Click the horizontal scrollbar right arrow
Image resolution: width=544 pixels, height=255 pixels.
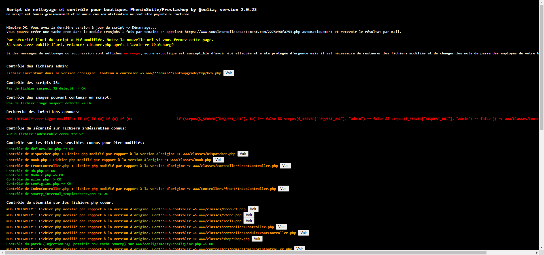pyautogui.click(x=537, y=252)
